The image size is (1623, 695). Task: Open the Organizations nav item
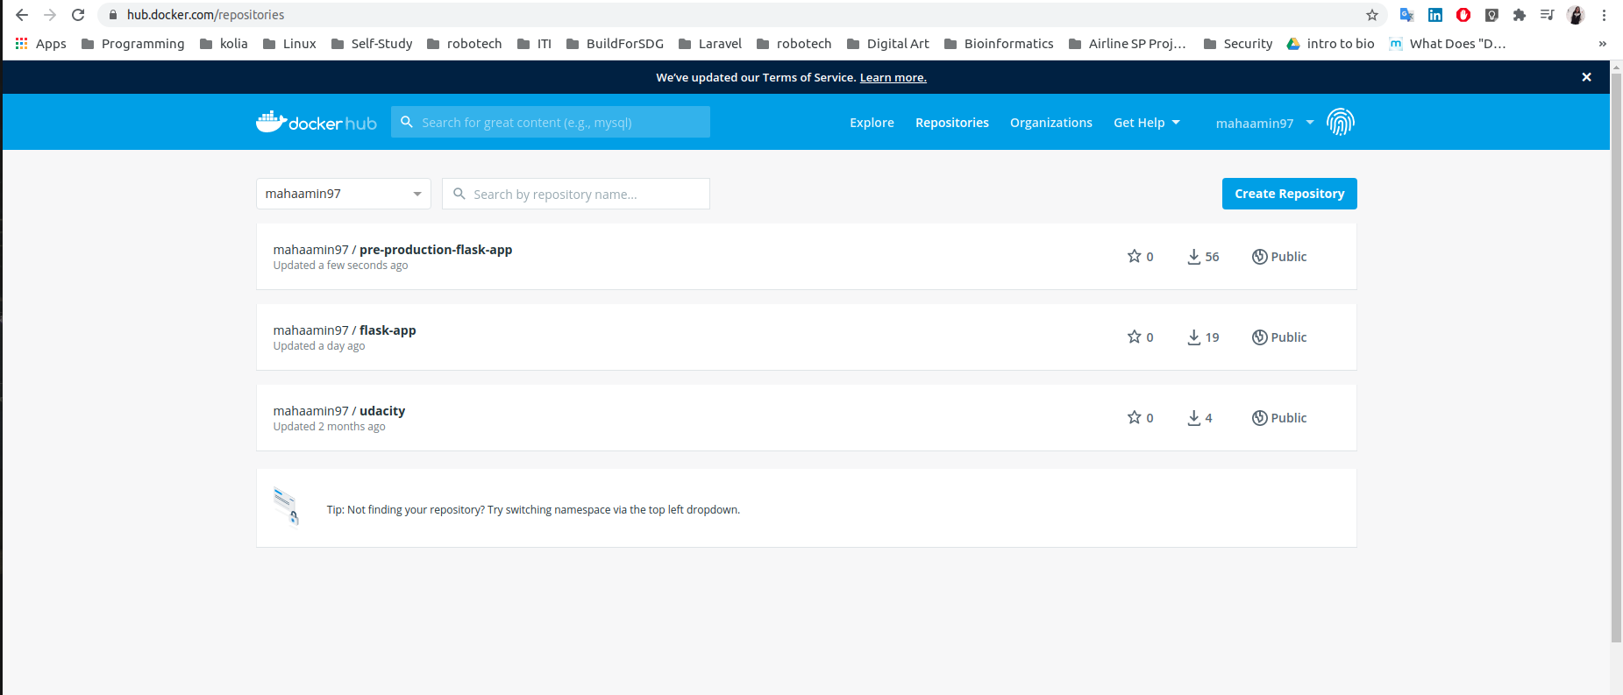1051,123
